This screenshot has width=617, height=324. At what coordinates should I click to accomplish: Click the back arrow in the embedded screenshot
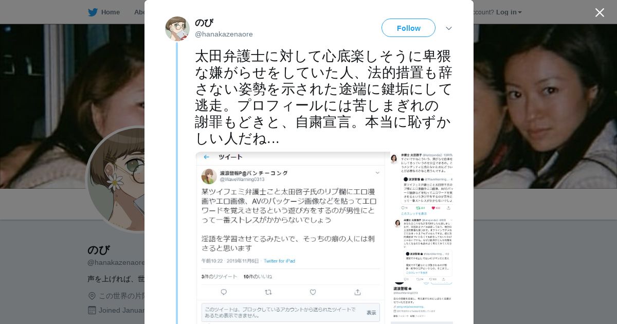click(x=206, y=157)
